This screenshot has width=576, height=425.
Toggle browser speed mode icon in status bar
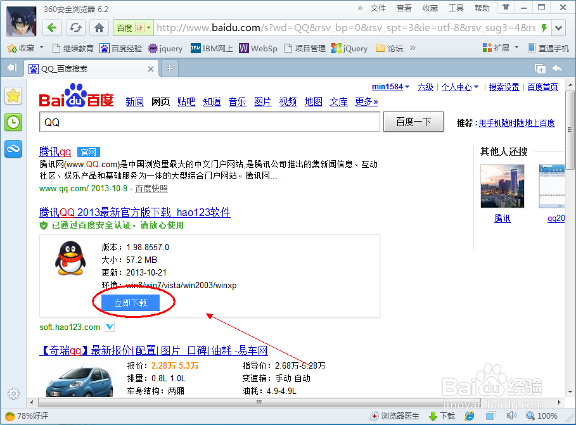point(469,416)
